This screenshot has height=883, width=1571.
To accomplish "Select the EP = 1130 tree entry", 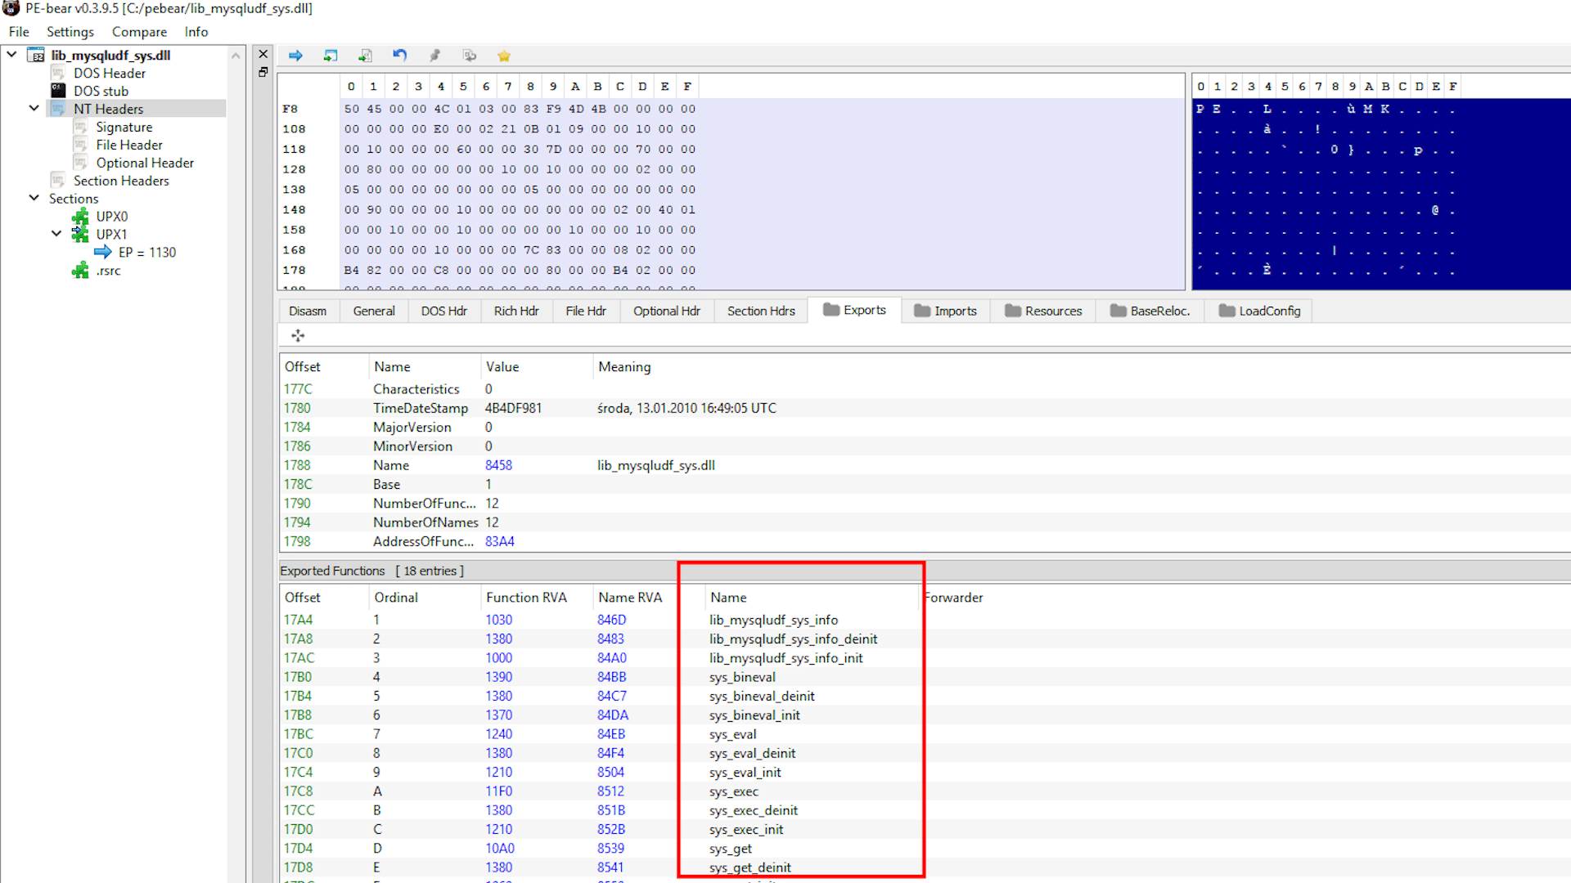I will pos(147,253).
